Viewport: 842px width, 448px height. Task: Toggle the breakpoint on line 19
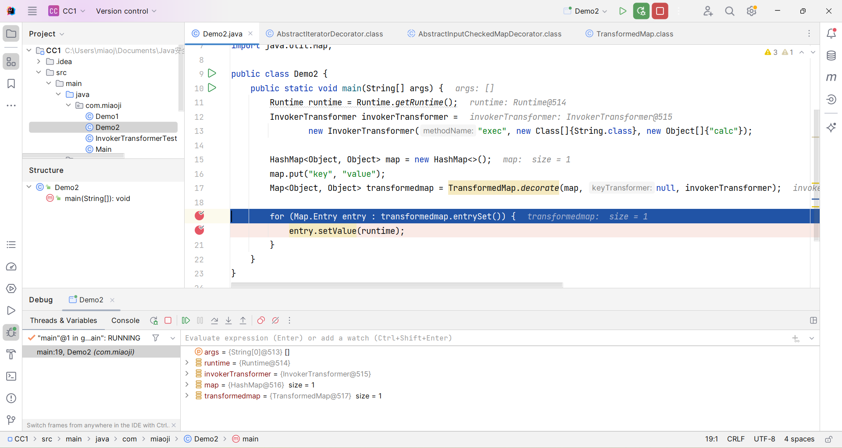point(200,215)
